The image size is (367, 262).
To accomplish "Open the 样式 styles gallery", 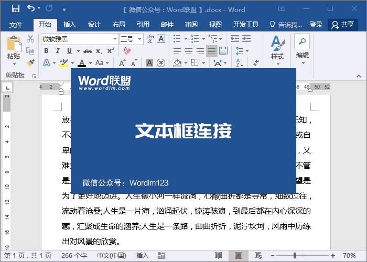I will click(278, 50).
